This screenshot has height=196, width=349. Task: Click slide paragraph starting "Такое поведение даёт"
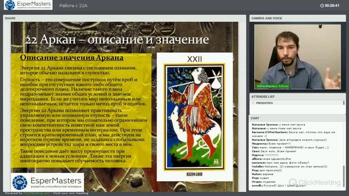pyautogui.click(x=76, y=156)
